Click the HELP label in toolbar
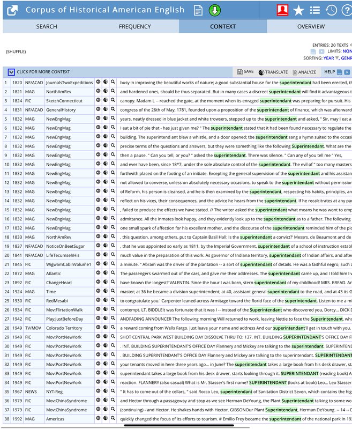This screenshot has height=429, width=352. [x=329, y=72]
